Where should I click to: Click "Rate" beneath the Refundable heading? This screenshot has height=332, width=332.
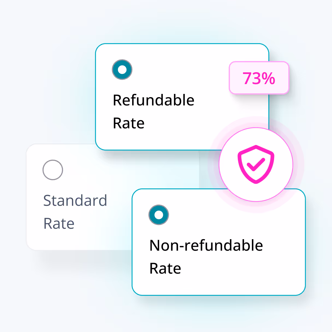[x=129, y=123]
